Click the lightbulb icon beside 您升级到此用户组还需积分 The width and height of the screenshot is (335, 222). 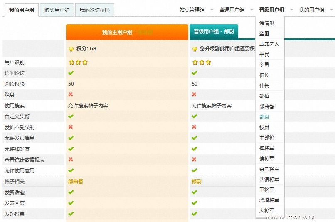click(195, 49)
